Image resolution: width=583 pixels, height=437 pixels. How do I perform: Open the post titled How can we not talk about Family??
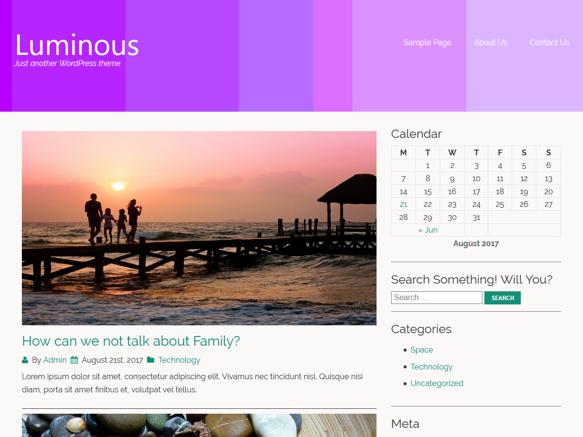(x=131, y=341)
